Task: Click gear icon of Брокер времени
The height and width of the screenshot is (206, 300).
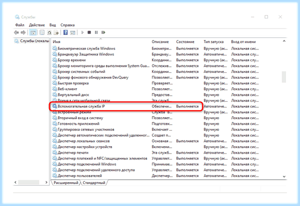Action: (x=54, y=60)
